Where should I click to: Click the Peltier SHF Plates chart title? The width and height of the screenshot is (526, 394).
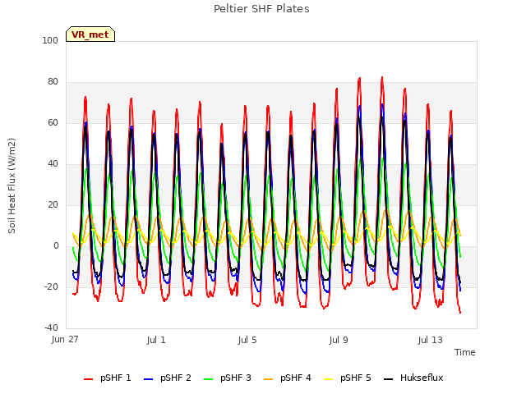pyautogui.click(x=261, y=9)
